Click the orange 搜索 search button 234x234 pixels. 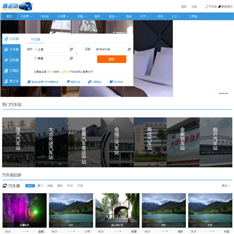(112, 59)
